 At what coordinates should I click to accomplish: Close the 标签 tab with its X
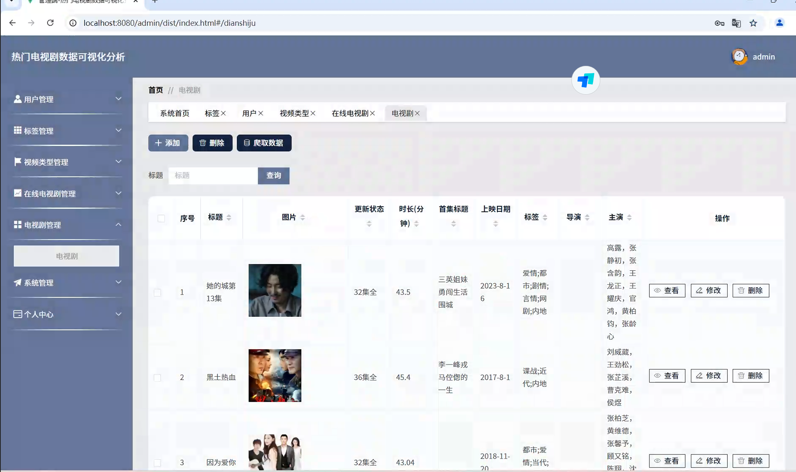pos(223,113)
